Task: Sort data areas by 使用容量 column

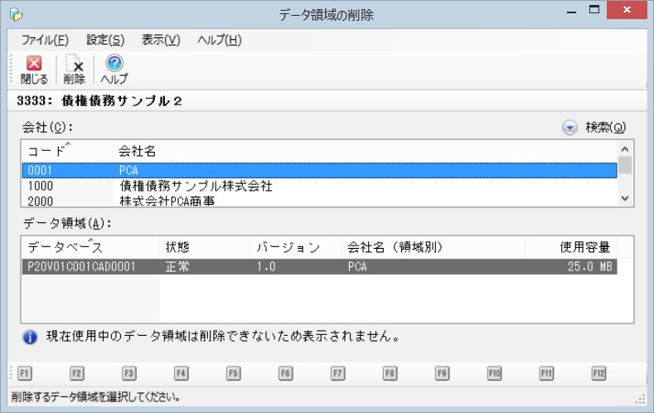Action: point(571,247)
